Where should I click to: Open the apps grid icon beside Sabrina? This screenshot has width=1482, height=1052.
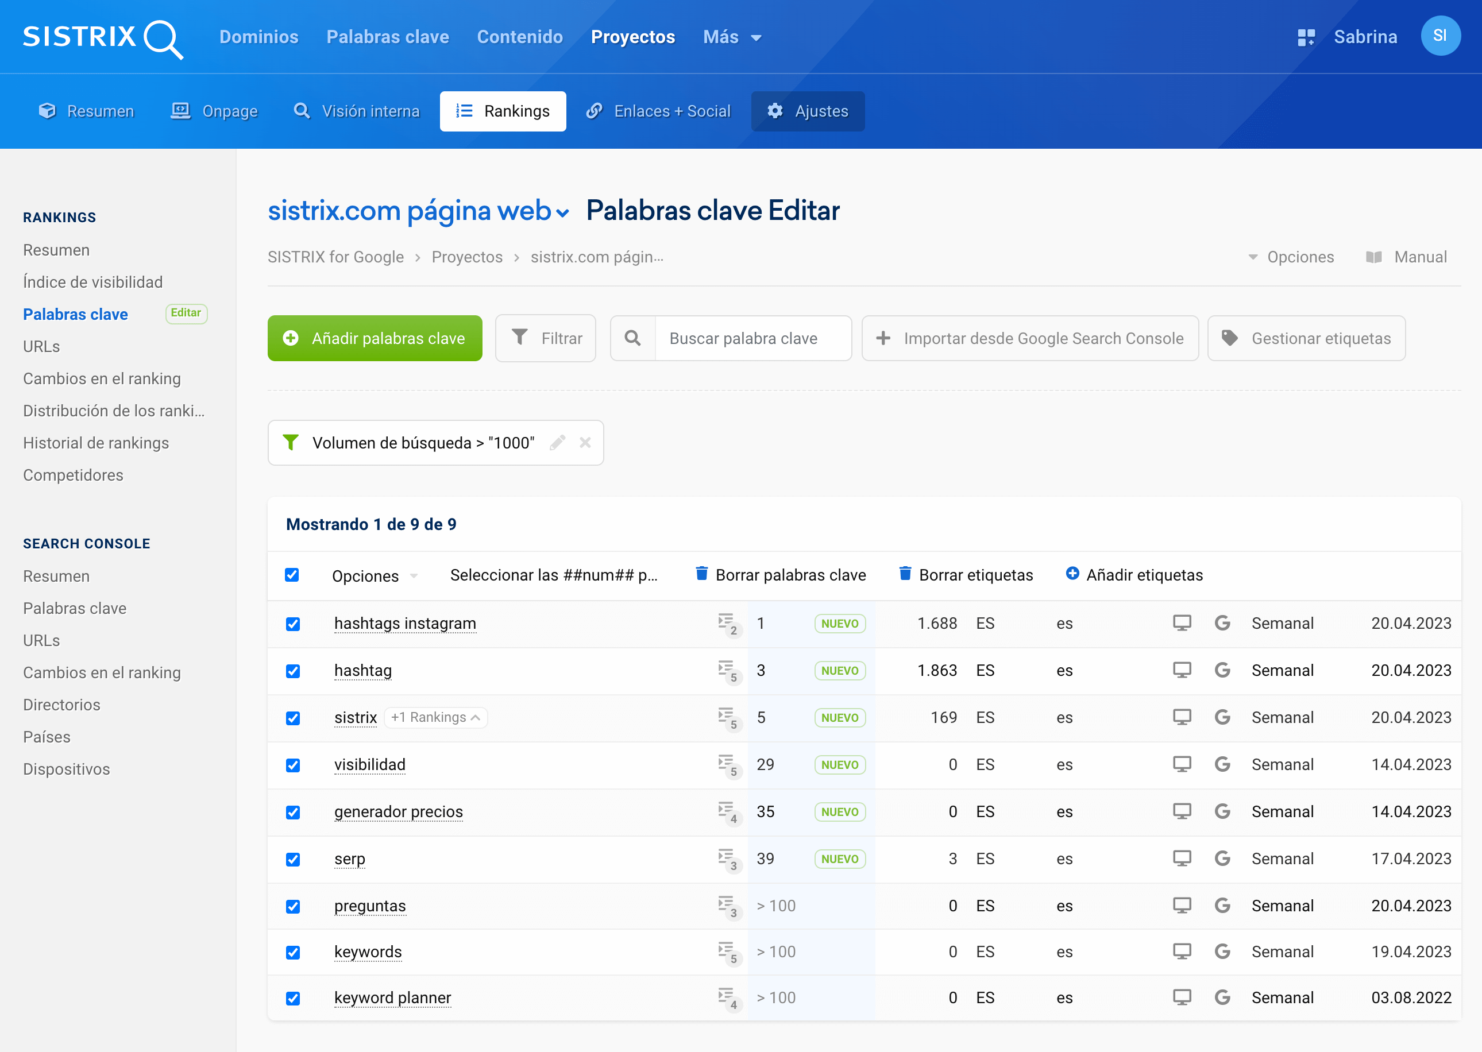pyautogui.click(x=1305, y=37)
